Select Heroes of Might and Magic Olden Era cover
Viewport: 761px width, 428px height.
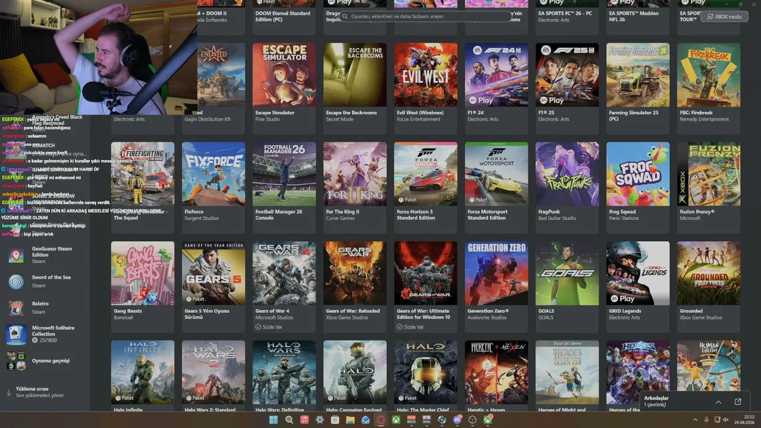[x=567, y=373]
